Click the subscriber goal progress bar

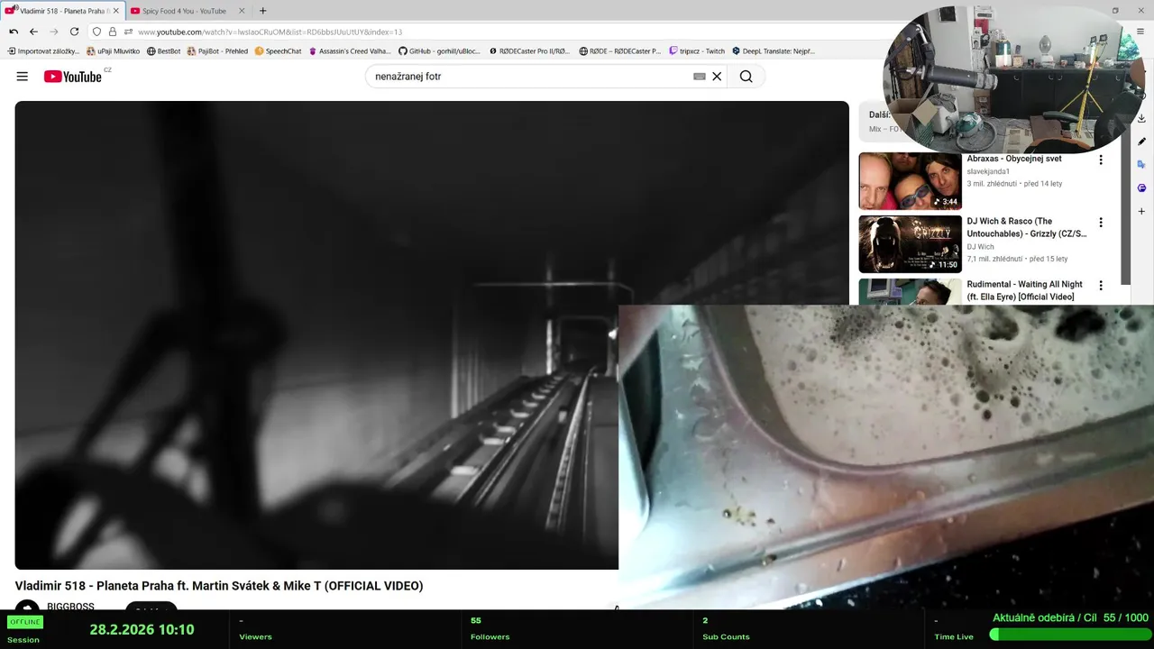[x=1069, y=635]
